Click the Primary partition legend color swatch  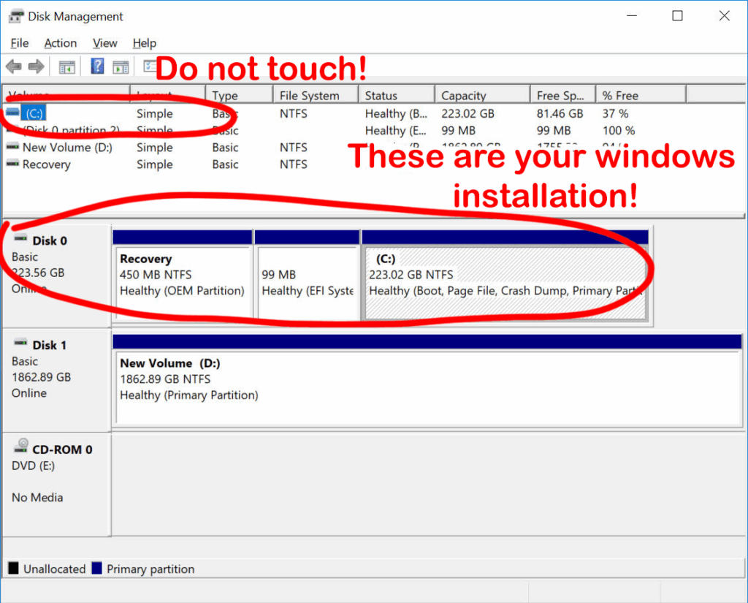point(98,569)
